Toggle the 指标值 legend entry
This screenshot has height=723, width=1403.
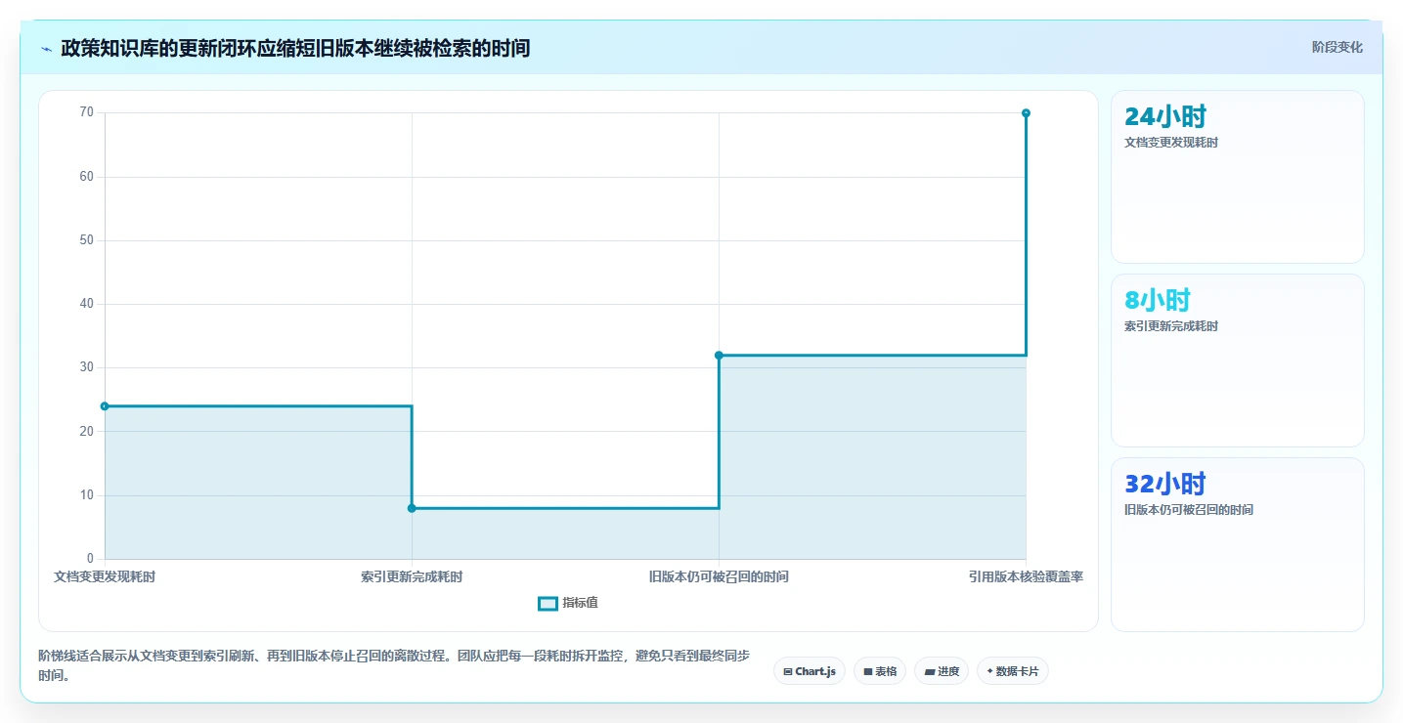(568, 603)
